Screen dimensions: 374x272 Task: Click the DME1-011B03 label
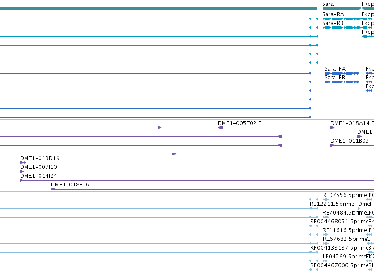click(349, 141)
